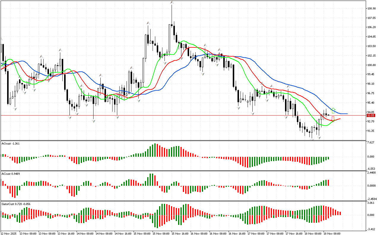This screenshot has width=380, height=237.
Task: Select the 18 Nov 08:00 time label
Action: coord(332,234)
